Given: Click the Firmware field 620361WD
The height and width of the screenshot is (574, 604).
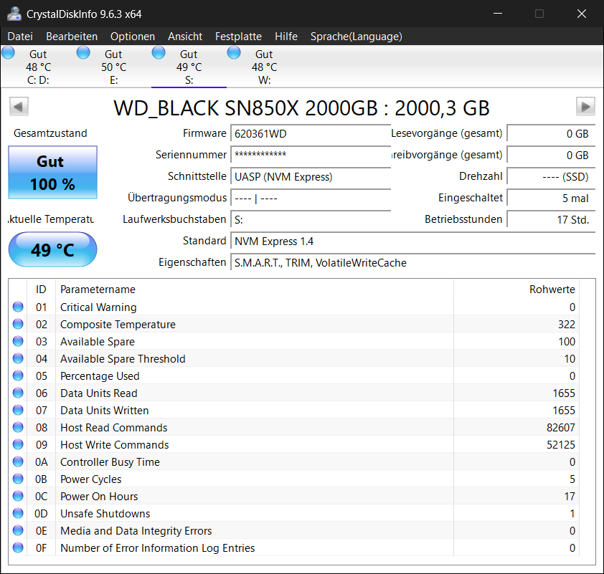Looking at the screenshot, I should [311, 133].
